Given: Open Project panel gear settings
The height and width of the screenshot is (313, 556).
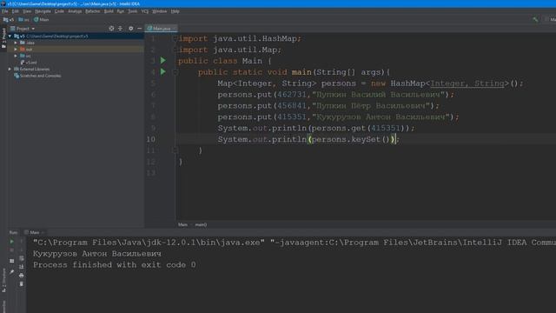Looking at the screenshot, I should tap(131, 29).
